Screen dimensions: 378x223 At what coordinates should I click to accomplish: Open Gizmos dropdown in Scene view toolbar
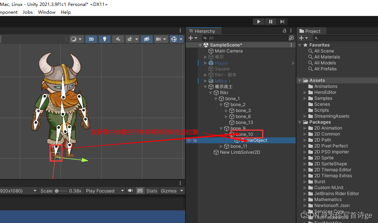(x=181, y=39)
